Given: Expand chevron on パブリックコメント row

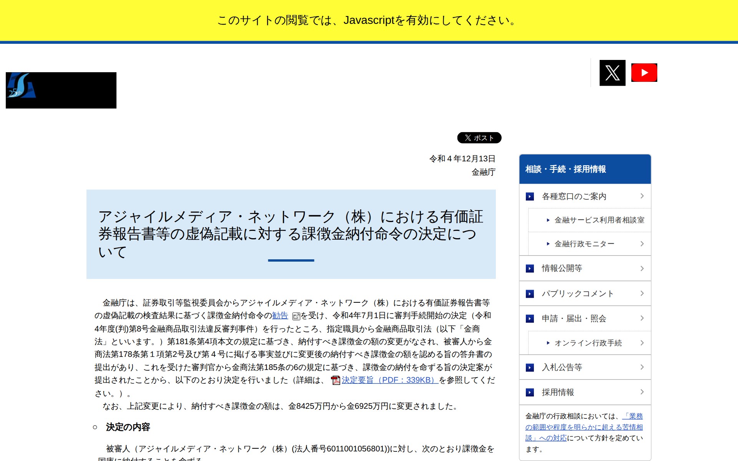Looking at the screenshot, I should pyautogui.click(x=642, y=294).
